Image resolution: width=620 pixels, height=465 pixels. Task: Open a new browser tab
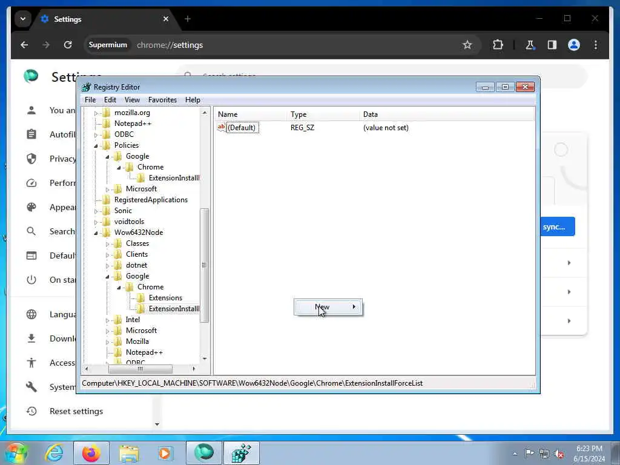coord(188,19)
